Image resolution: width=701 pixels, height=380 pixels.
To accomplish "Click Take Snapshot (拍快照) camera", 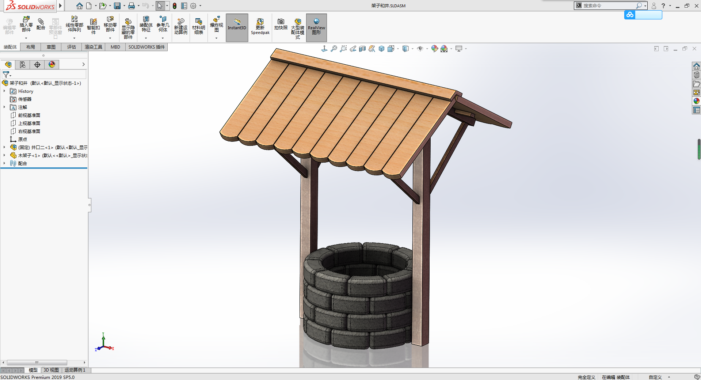I will click(281, 24).
